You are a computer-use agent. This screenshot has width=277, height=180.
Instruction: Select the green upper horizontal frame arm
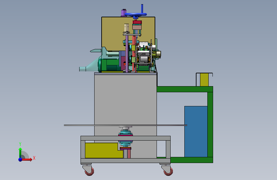[185, 89]
